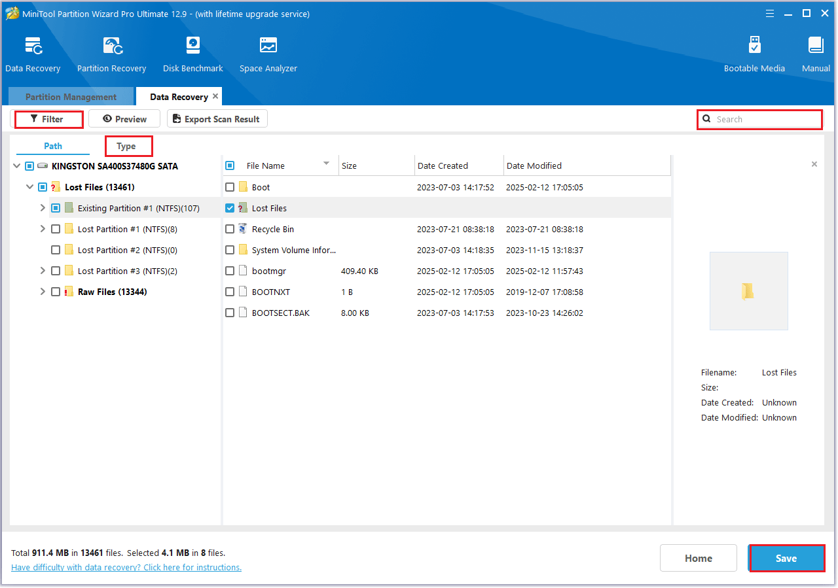
Task: Click the folder thumbnail in preview pane
Action: coord(748,291)
